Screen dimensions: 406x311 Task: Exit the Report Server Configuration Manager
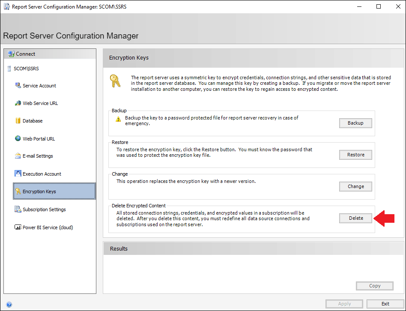[x=385, y=304]
